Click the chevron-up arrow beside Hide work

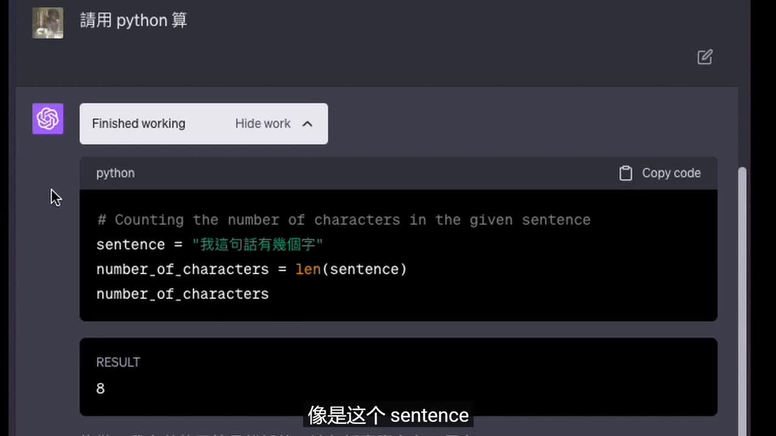tap(307, 124)
